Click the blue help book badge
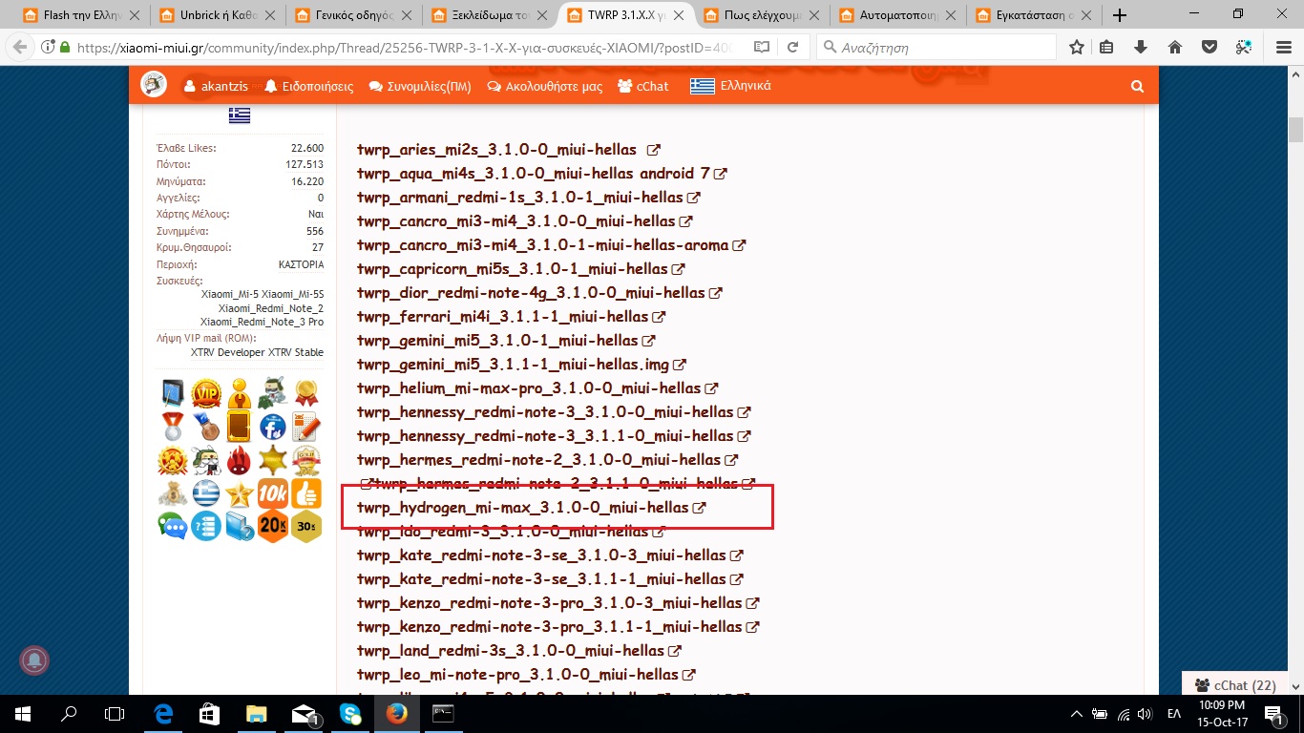 coord(240,526)
